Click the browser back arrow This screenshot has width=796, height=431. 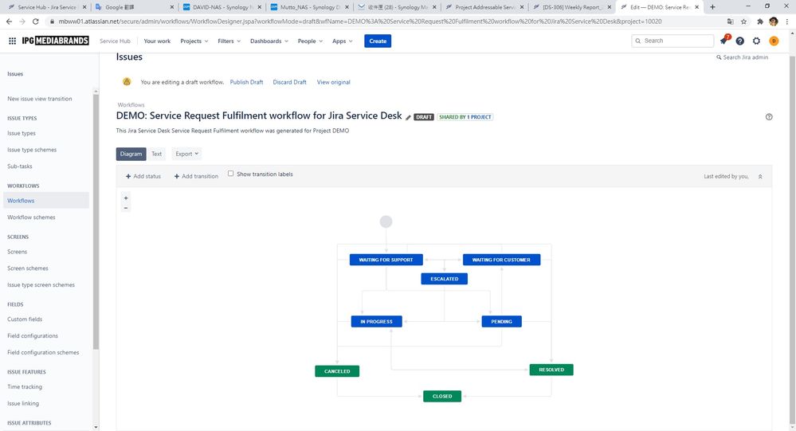9,22
